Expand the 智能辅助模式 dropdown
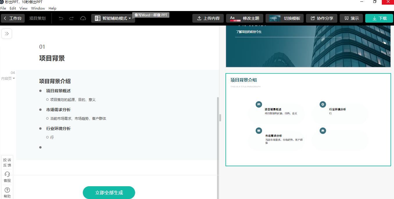Viewport: 394px width, 199px height. 130,18
